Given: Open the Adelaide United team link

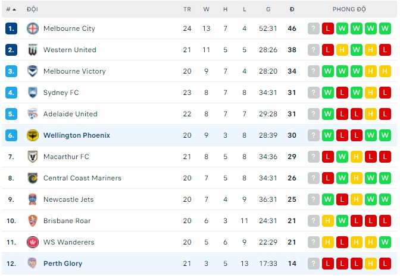Looking at the screenshot, I should pos(70,114).
